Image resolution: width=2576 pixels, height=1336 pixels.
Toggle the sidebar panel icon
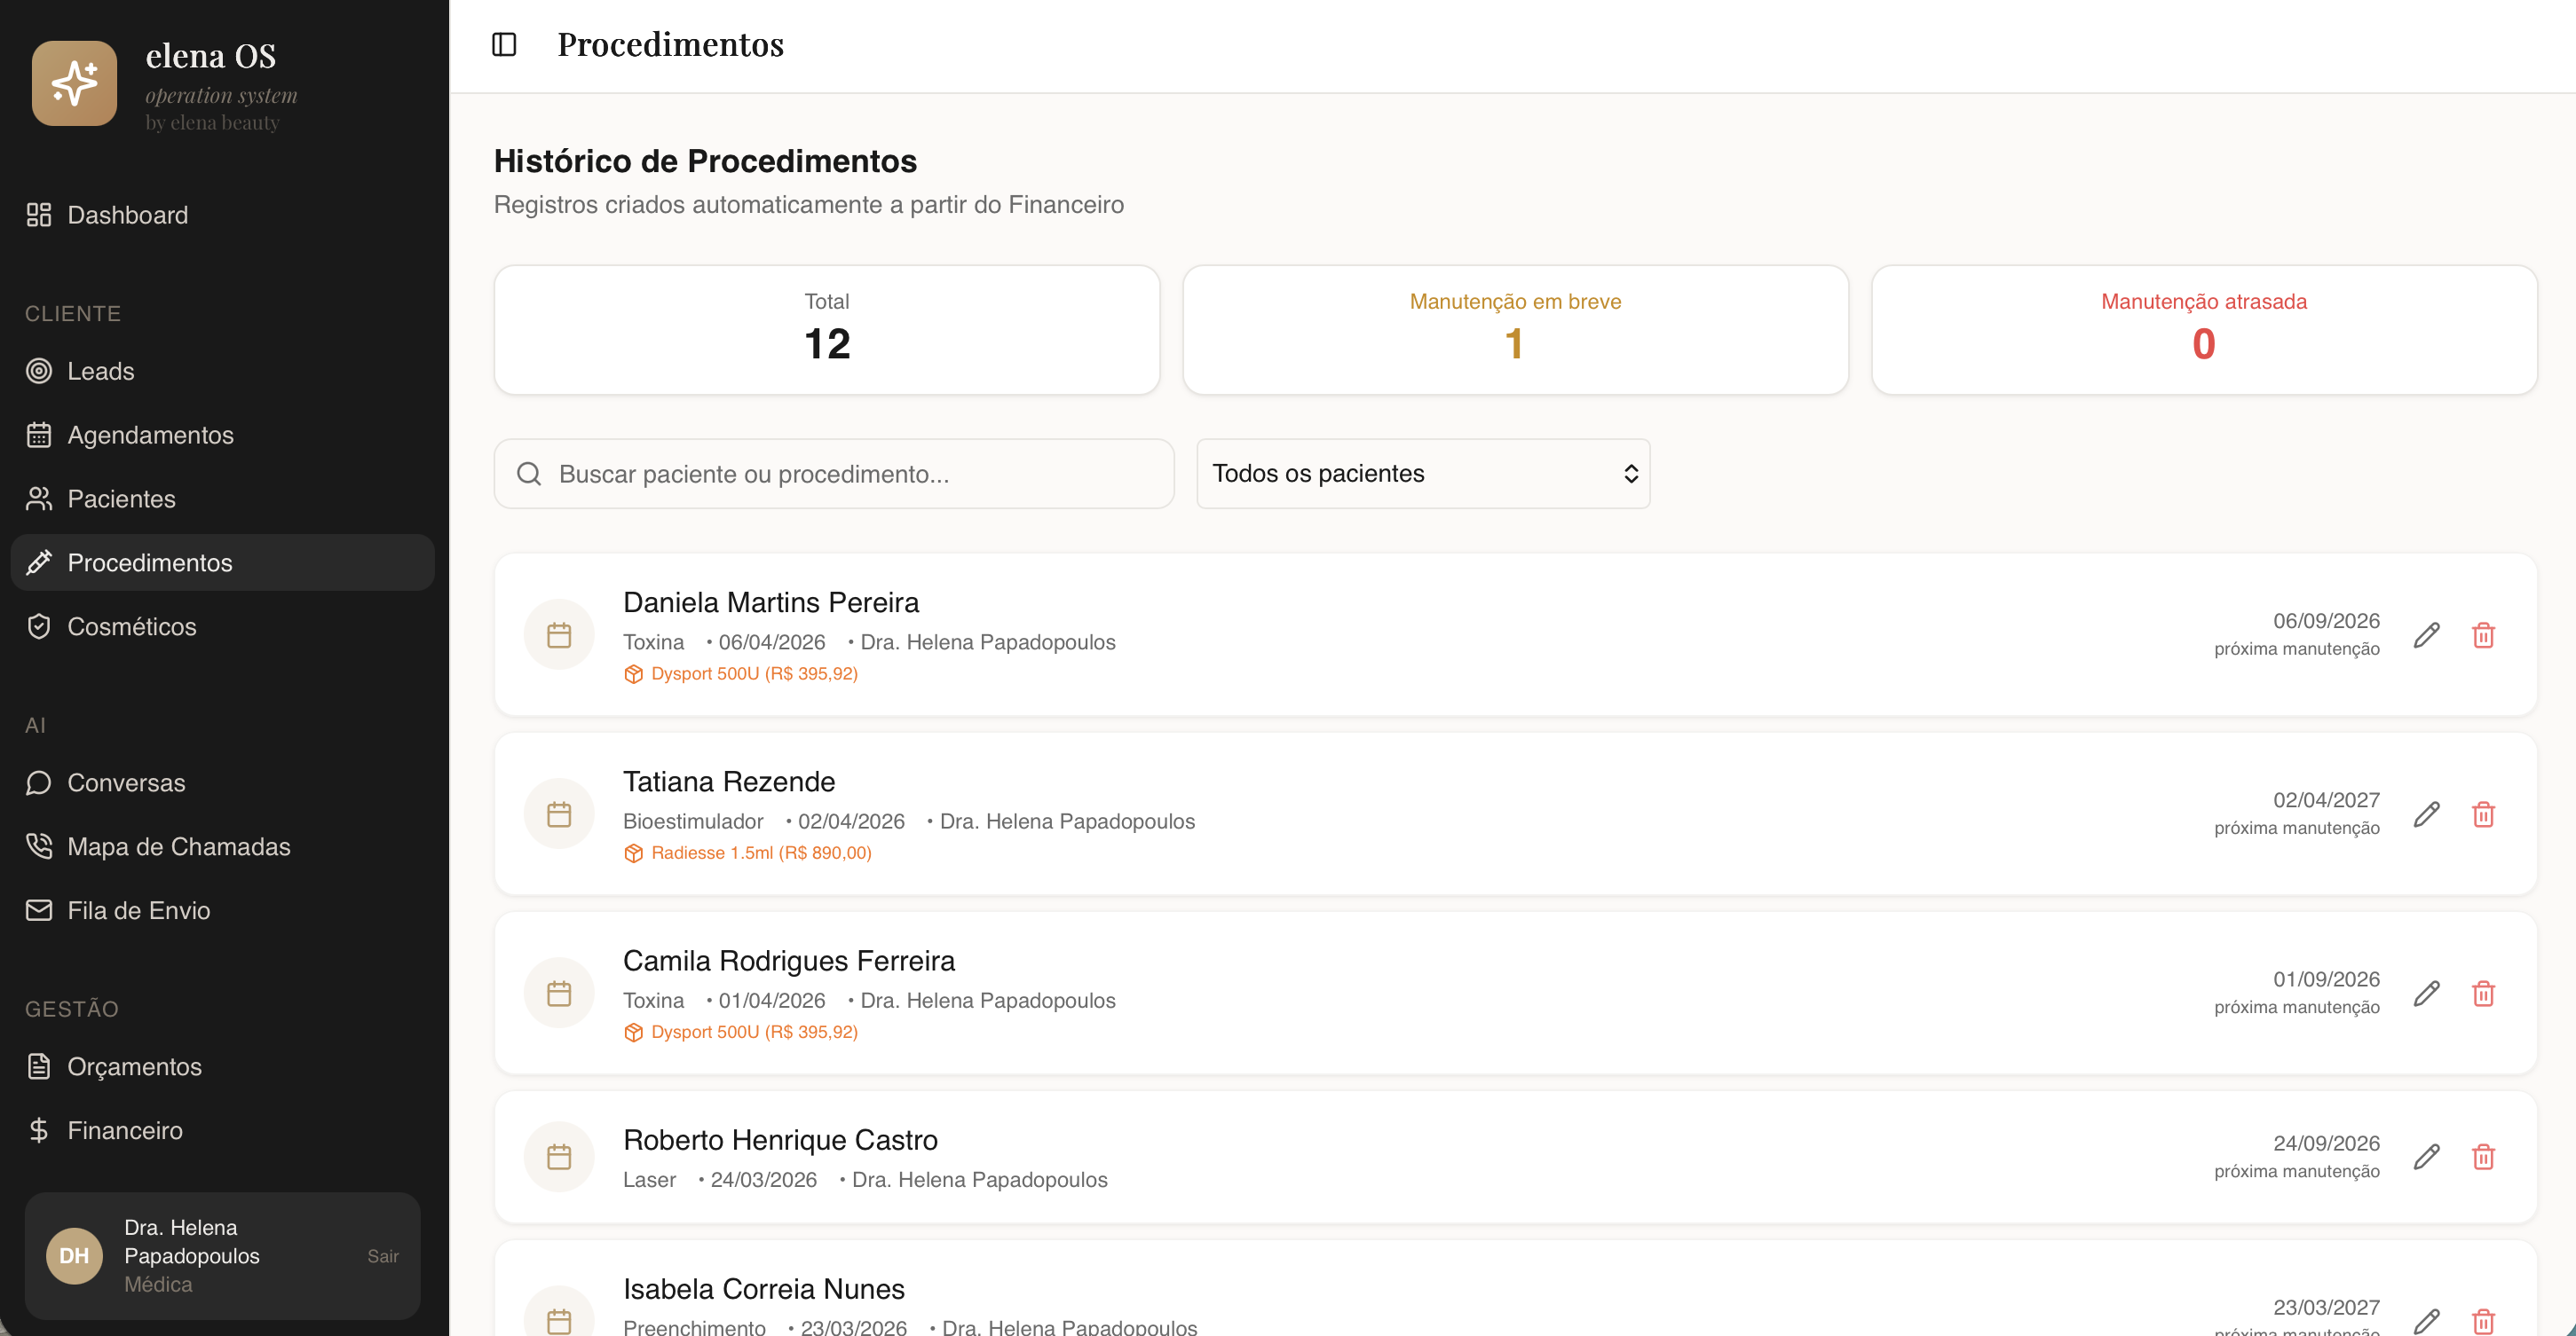pos(504,44)
